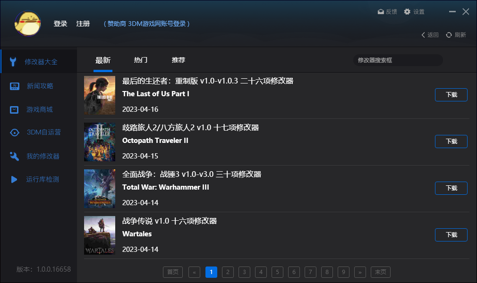
Task: Click the 3DM游戏网账号登录 sponsor link
Action: [146, 24]
